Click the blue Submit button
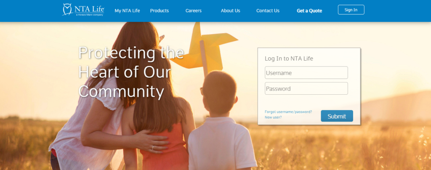This screenshot has width=431, height=170. click(x=337, y=116)
